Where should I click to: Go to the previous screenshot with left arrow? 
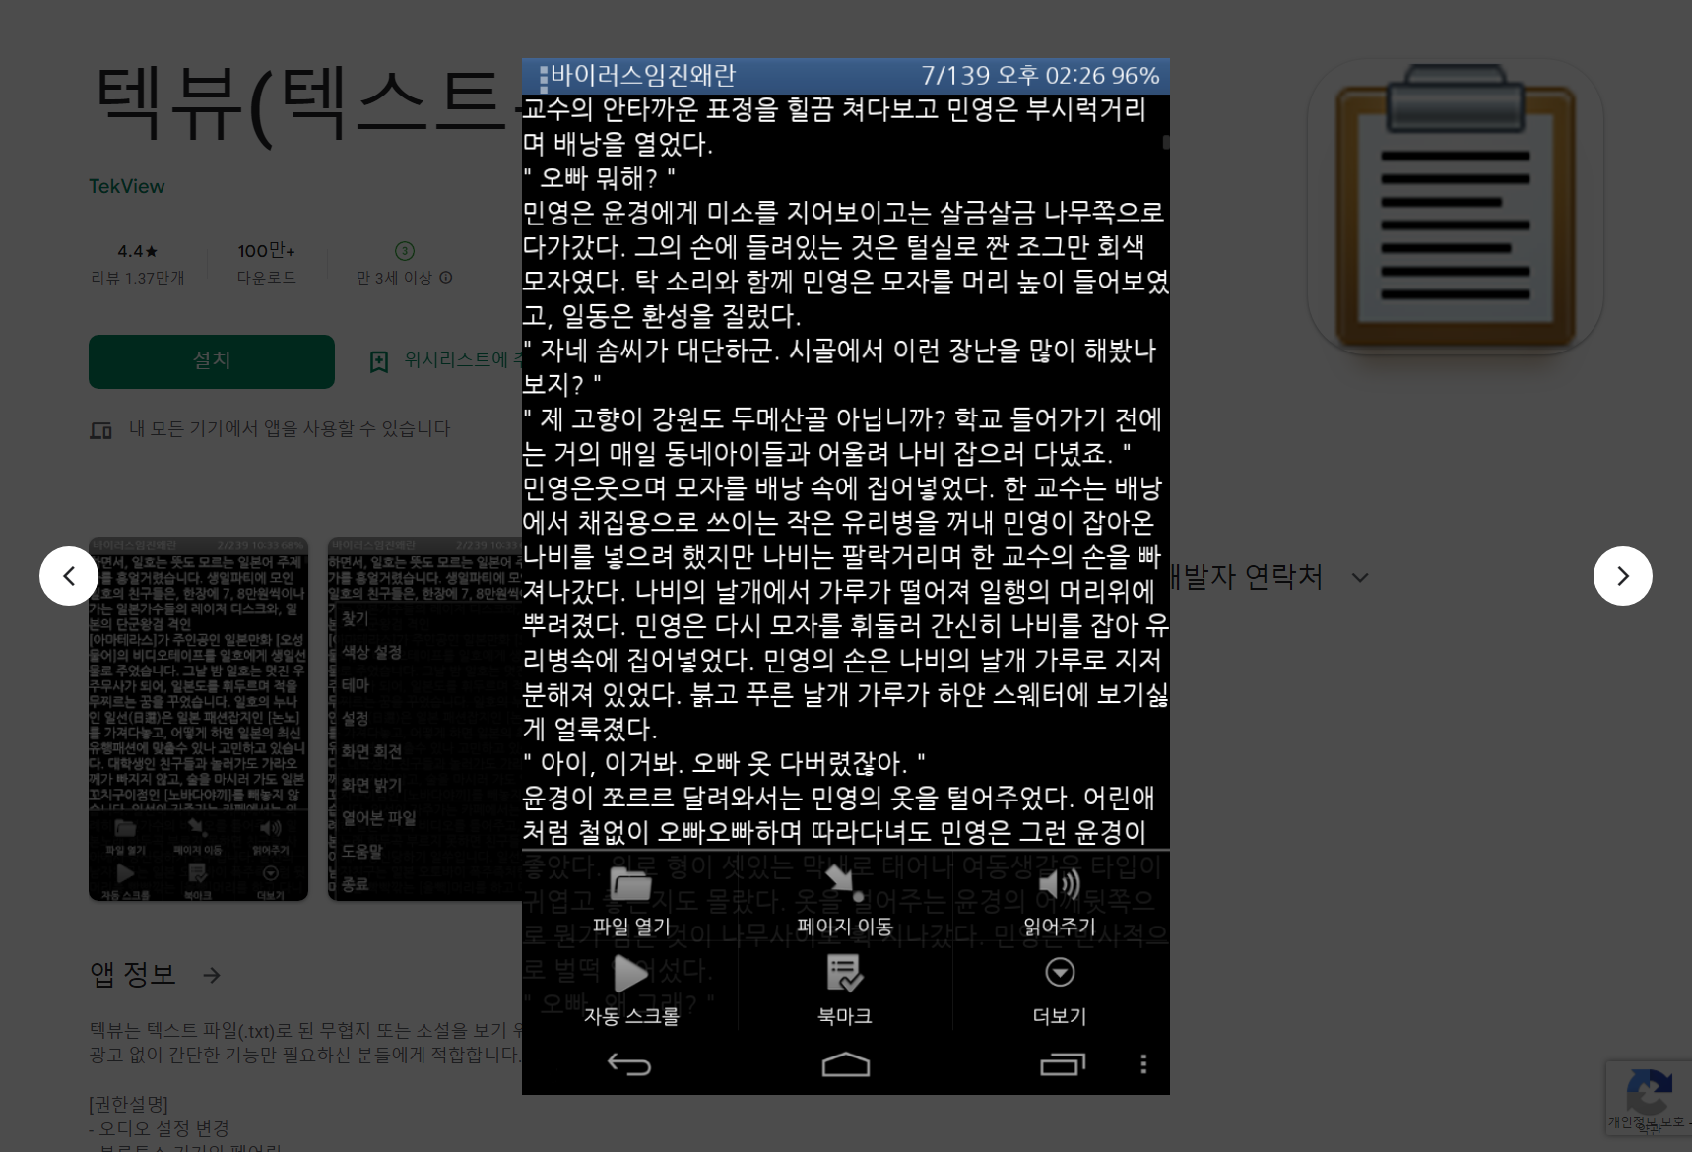(x=69, y=576)
